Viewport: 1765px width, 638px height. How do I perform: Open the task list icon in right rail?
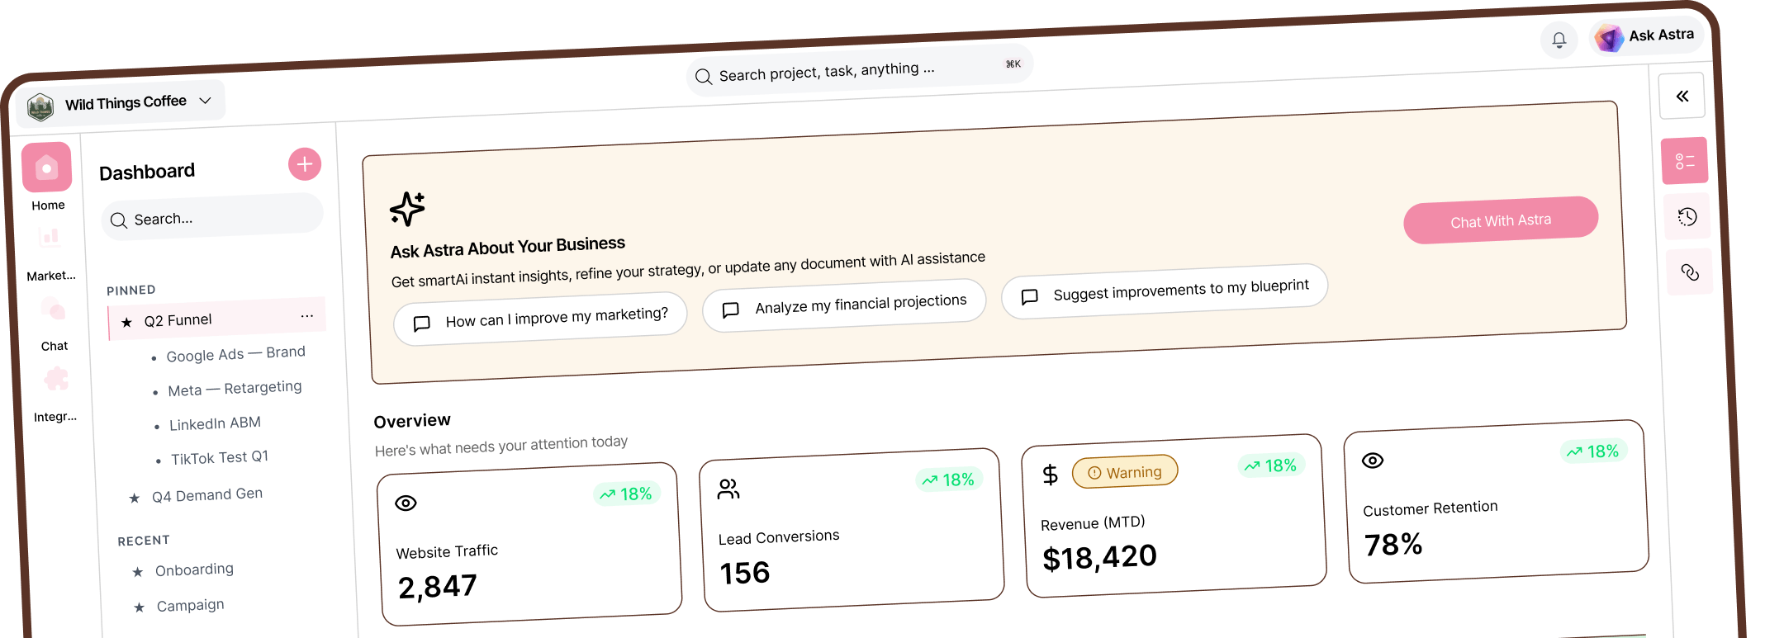pyautogui.click(x=1685, y=161)
